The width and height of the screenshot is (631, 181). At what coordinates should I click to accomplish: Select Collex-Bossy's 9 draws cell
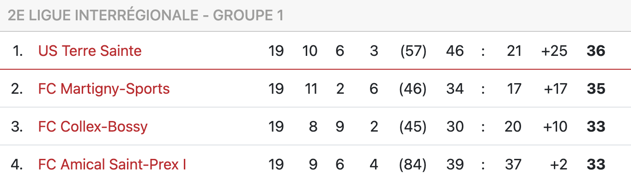[x=340, y=126]
